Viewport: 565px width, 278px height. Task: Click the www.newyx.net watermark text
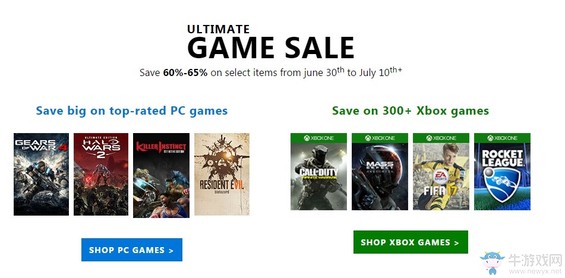click(535, 271)
